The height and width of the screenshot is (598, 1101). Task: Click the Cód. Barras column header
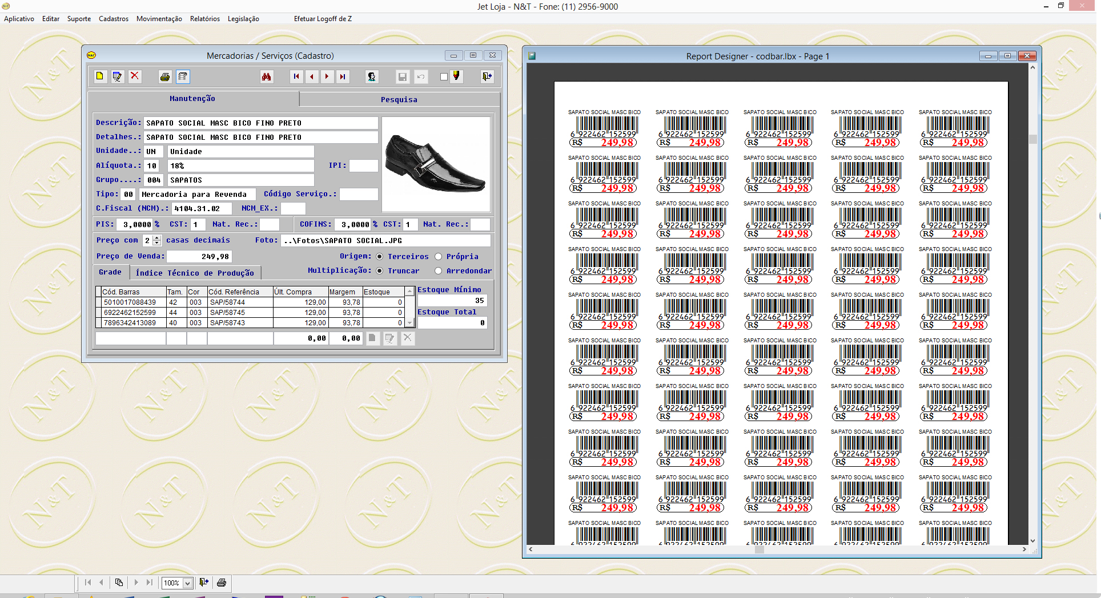point(134,292)
